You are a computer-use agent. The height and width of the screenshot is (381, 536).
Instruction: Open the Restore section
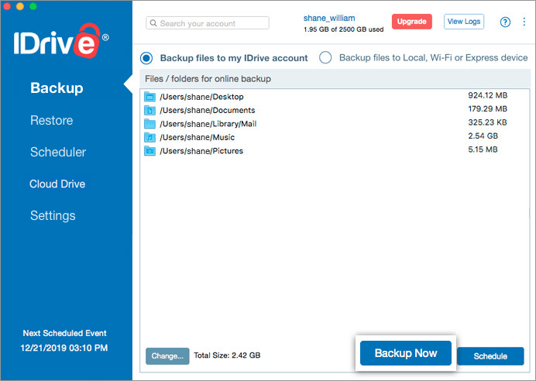[52, 120]
